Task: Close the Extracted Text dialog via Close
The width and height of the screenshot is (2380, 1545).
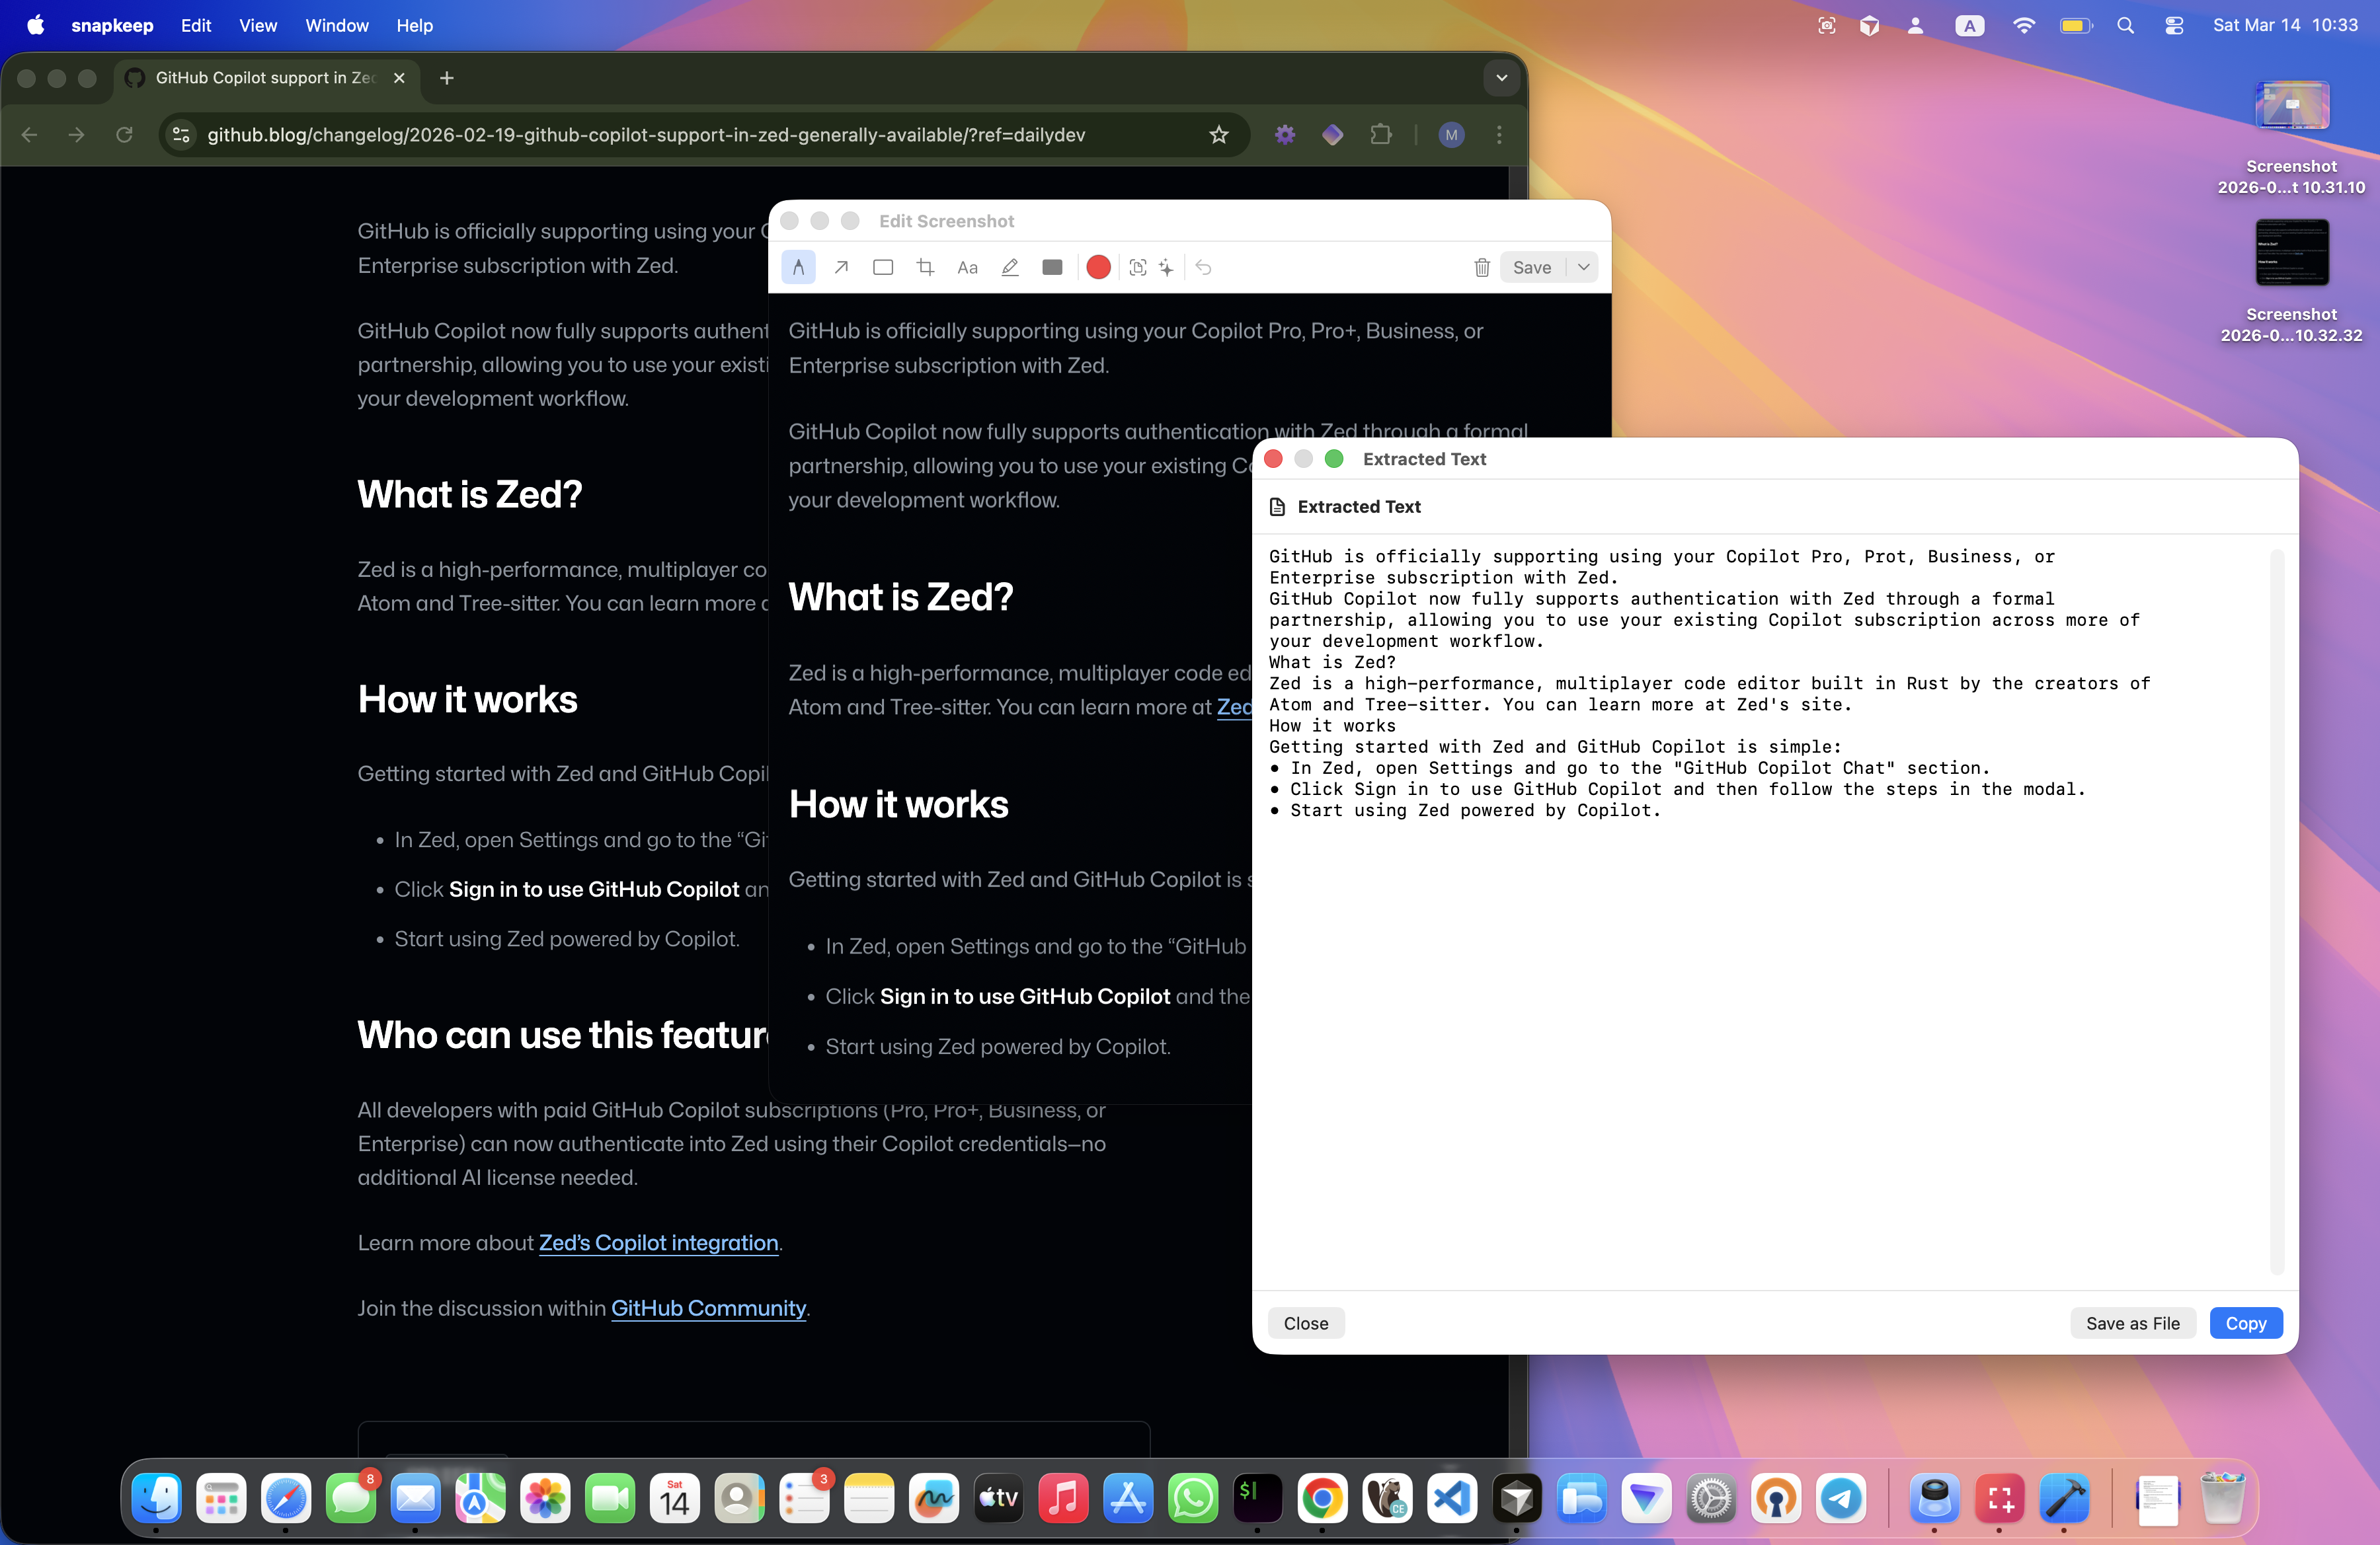Action: coord(1306,1323)
